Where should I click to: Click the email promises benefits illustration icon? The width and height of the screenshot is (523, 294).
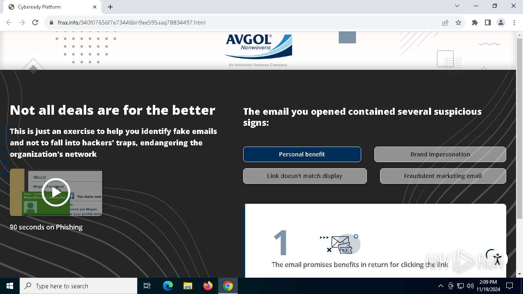click(340, 244)
